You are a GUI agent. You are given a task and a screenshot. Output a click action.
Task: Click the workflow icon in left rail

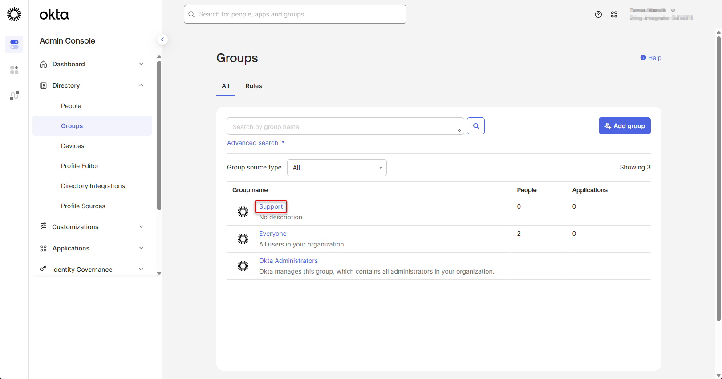pyautogui.click(x=14, y=95)
